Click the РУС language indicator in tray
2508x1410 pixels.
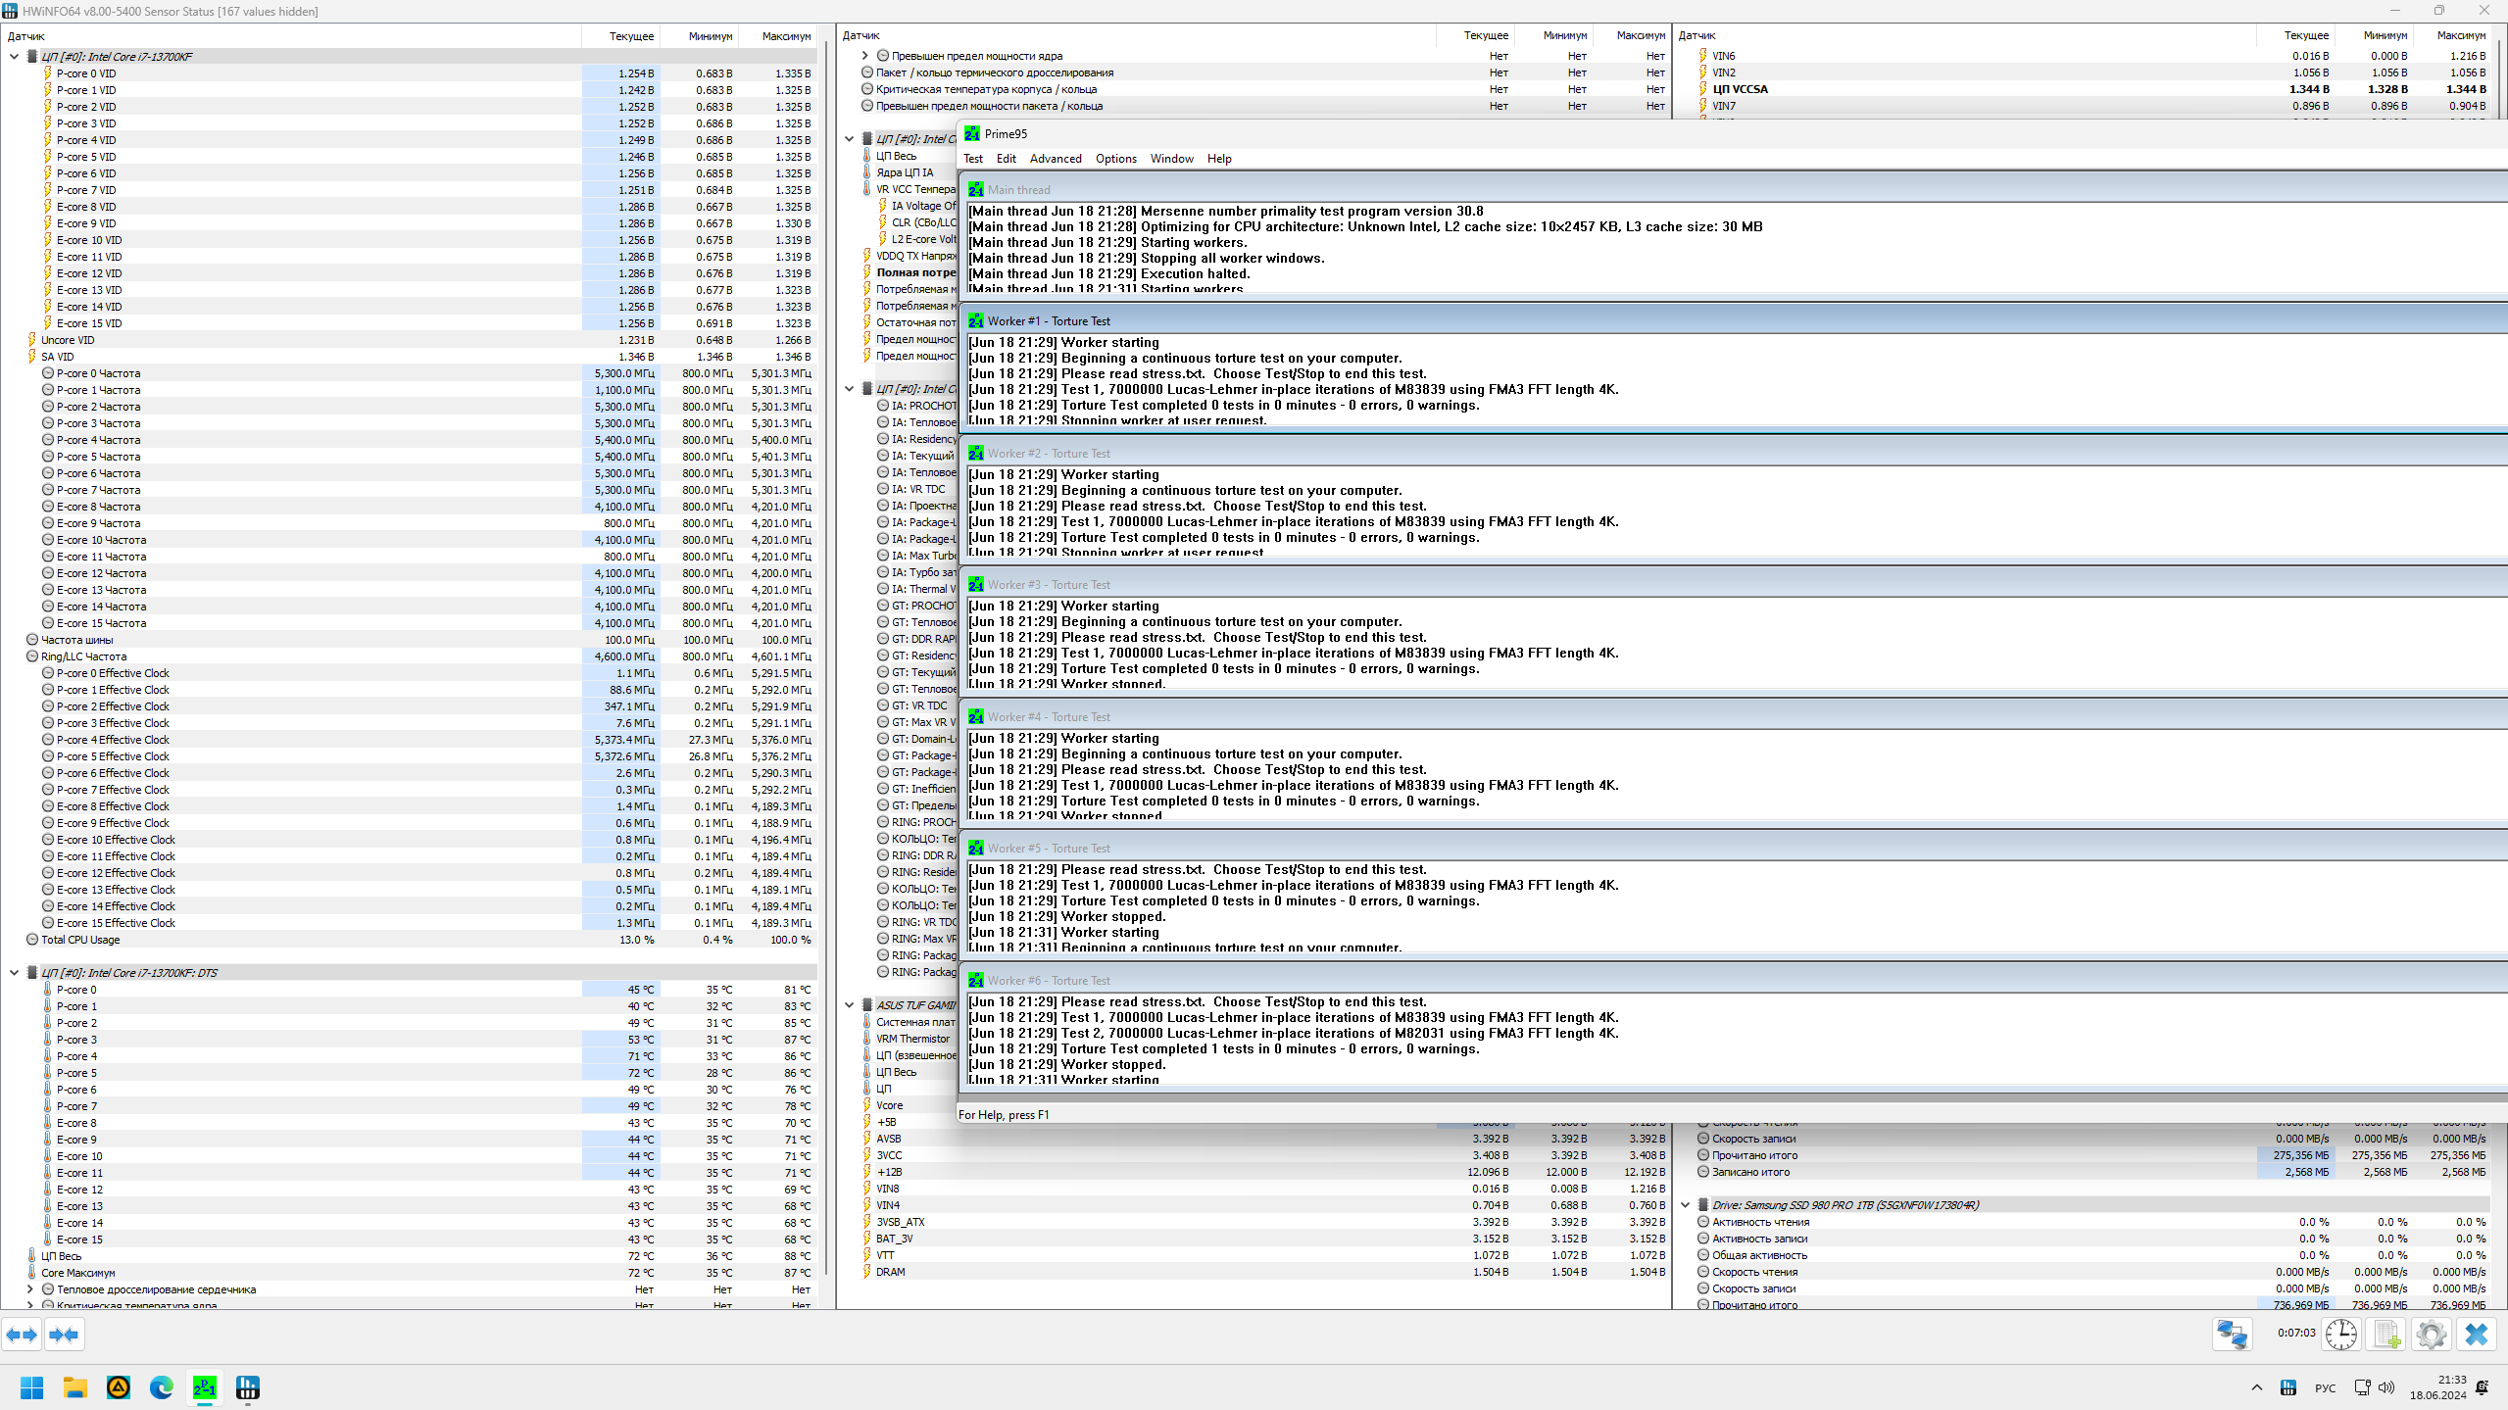2325,1387
